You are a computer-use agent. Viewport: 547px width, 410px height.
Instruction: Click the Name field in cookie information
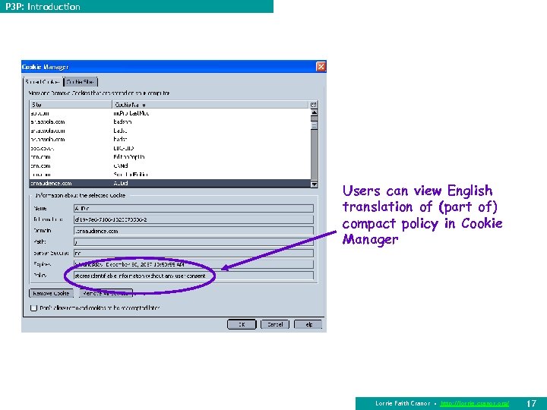194,209
